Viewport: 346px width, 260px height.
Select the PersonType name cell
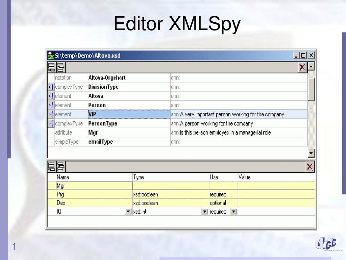(129, 123)
